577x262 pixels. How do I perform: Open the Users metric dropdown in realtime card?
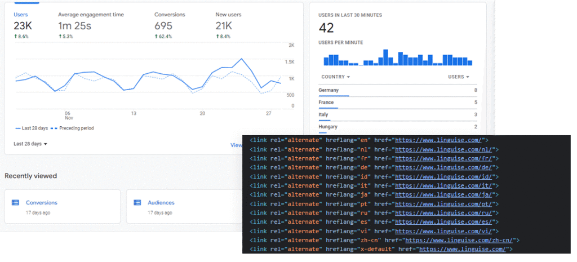point(458,77)
